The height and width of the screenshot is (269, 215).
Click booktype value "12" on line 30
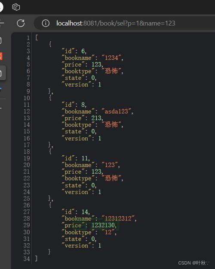[108, 232]
